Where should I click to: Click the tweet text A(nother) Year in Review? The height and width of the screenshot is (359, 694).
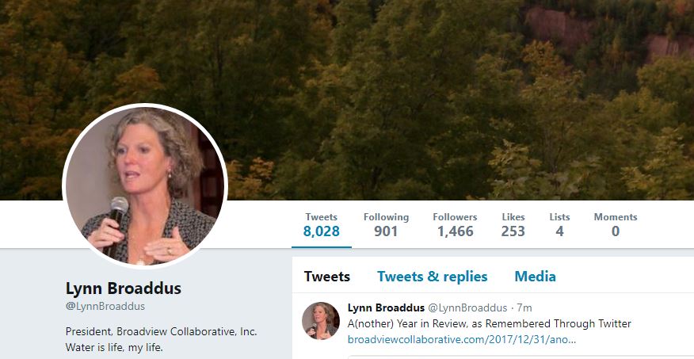pos(489,323)
